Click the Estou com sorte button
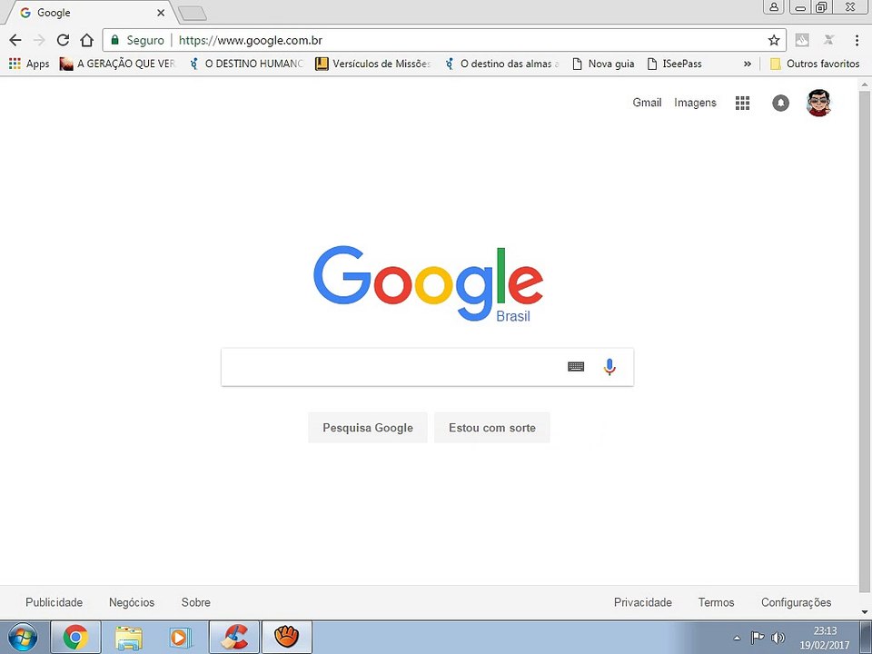 (492, 428)
